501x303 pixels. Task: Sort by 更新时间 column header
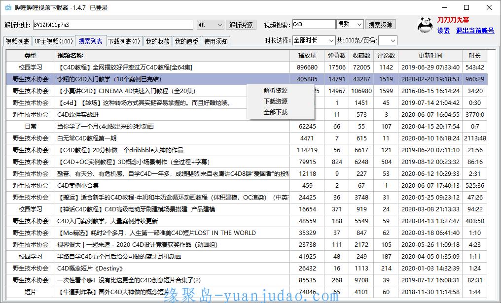[x=430, y=56]
